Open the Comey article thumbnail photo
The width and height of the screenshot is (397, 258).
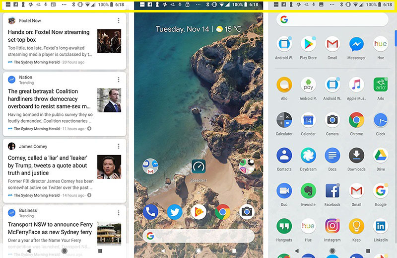[x=109, y=167]
